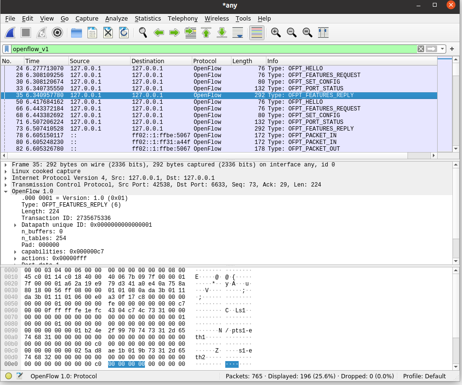Go to specified packet icon
Viewport: 462px width, 385px height.
coord(190,33)
